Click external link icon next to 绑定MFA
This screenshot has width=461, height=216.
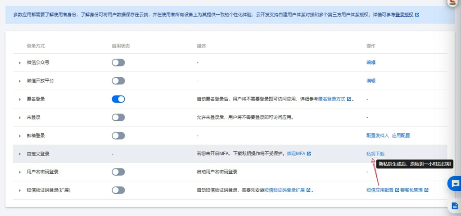(x=309, y=154)
